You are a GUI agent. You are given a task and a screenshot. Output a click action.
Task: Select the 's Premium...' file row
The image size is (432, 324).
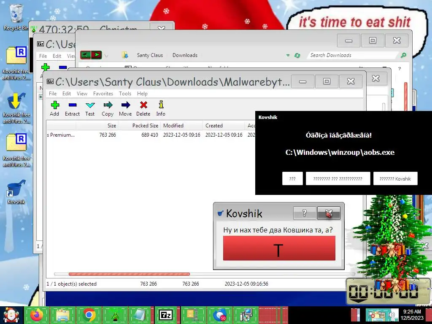pyautogui.click(x=151, y=135)
